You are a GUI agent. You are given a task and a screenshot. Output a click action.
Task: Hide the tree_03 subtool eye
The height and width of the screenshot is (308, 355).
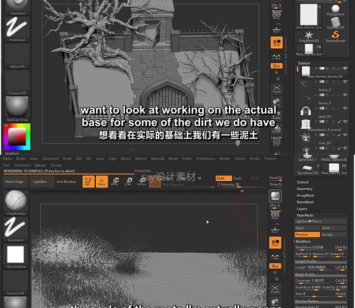(345, 135)
